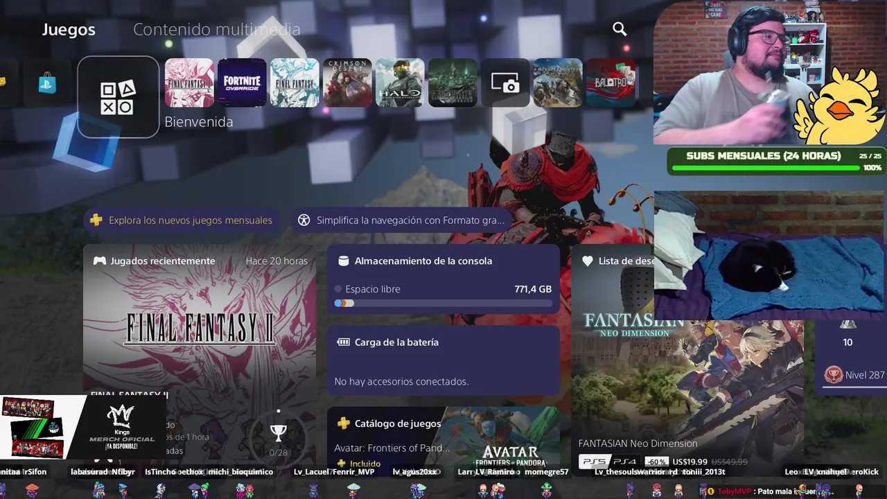Click the trophy level badge icon
The height and width of the screenshot is (499, 887).
(x=833, y=375)
